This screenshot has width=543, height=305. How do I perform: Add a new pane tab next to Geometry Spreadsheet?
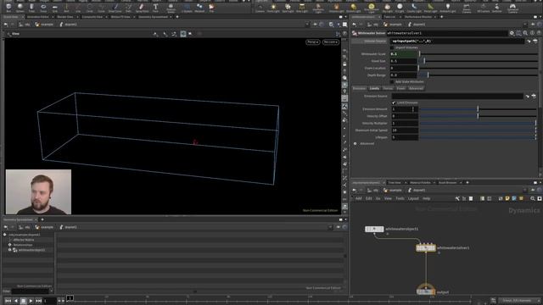pos(42,219)
